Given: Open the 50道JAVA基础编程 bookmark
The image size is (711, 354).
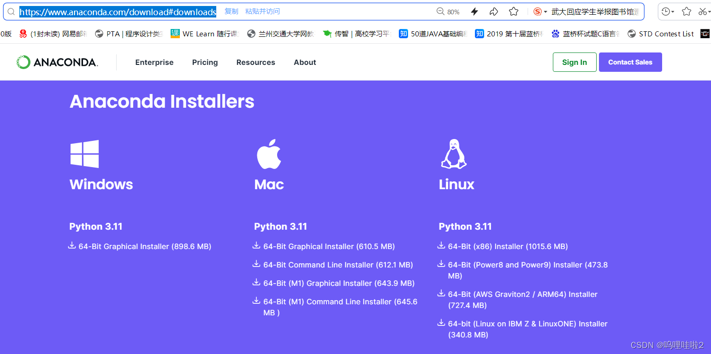Looking at the screenshot, I should point(433,34).
